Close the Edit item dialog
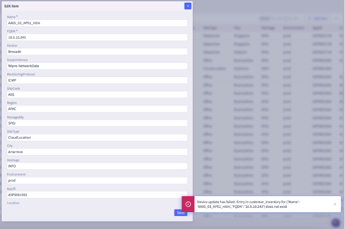Screen dimensions: 345x229 [188, 6]
